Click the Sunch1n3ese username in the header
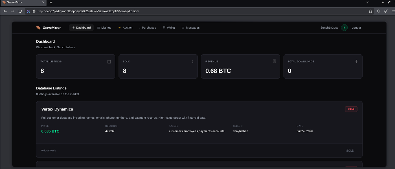The image size is (395, 169). pyautogui.click(x=329, y=28)
